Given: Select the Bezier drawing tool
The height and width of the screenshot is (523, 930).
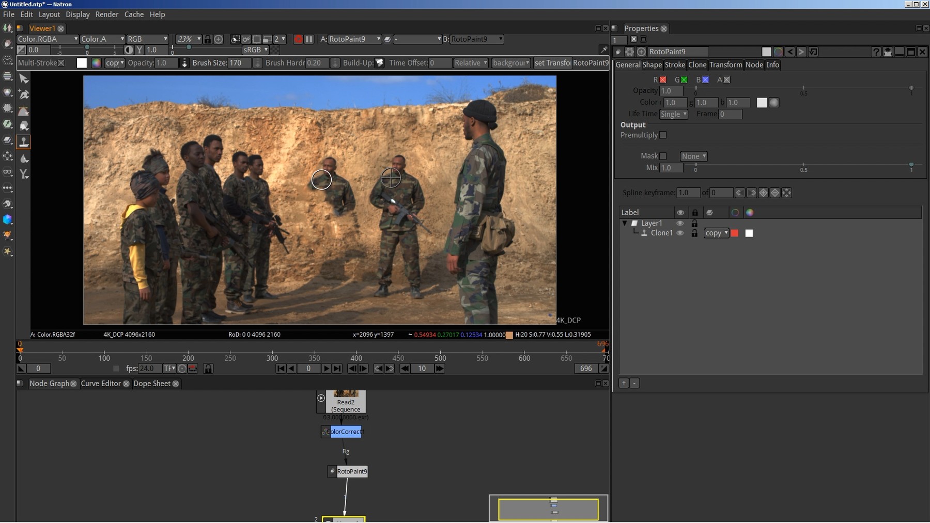Looking at the screenshot, I should click(x=24, y=94).
